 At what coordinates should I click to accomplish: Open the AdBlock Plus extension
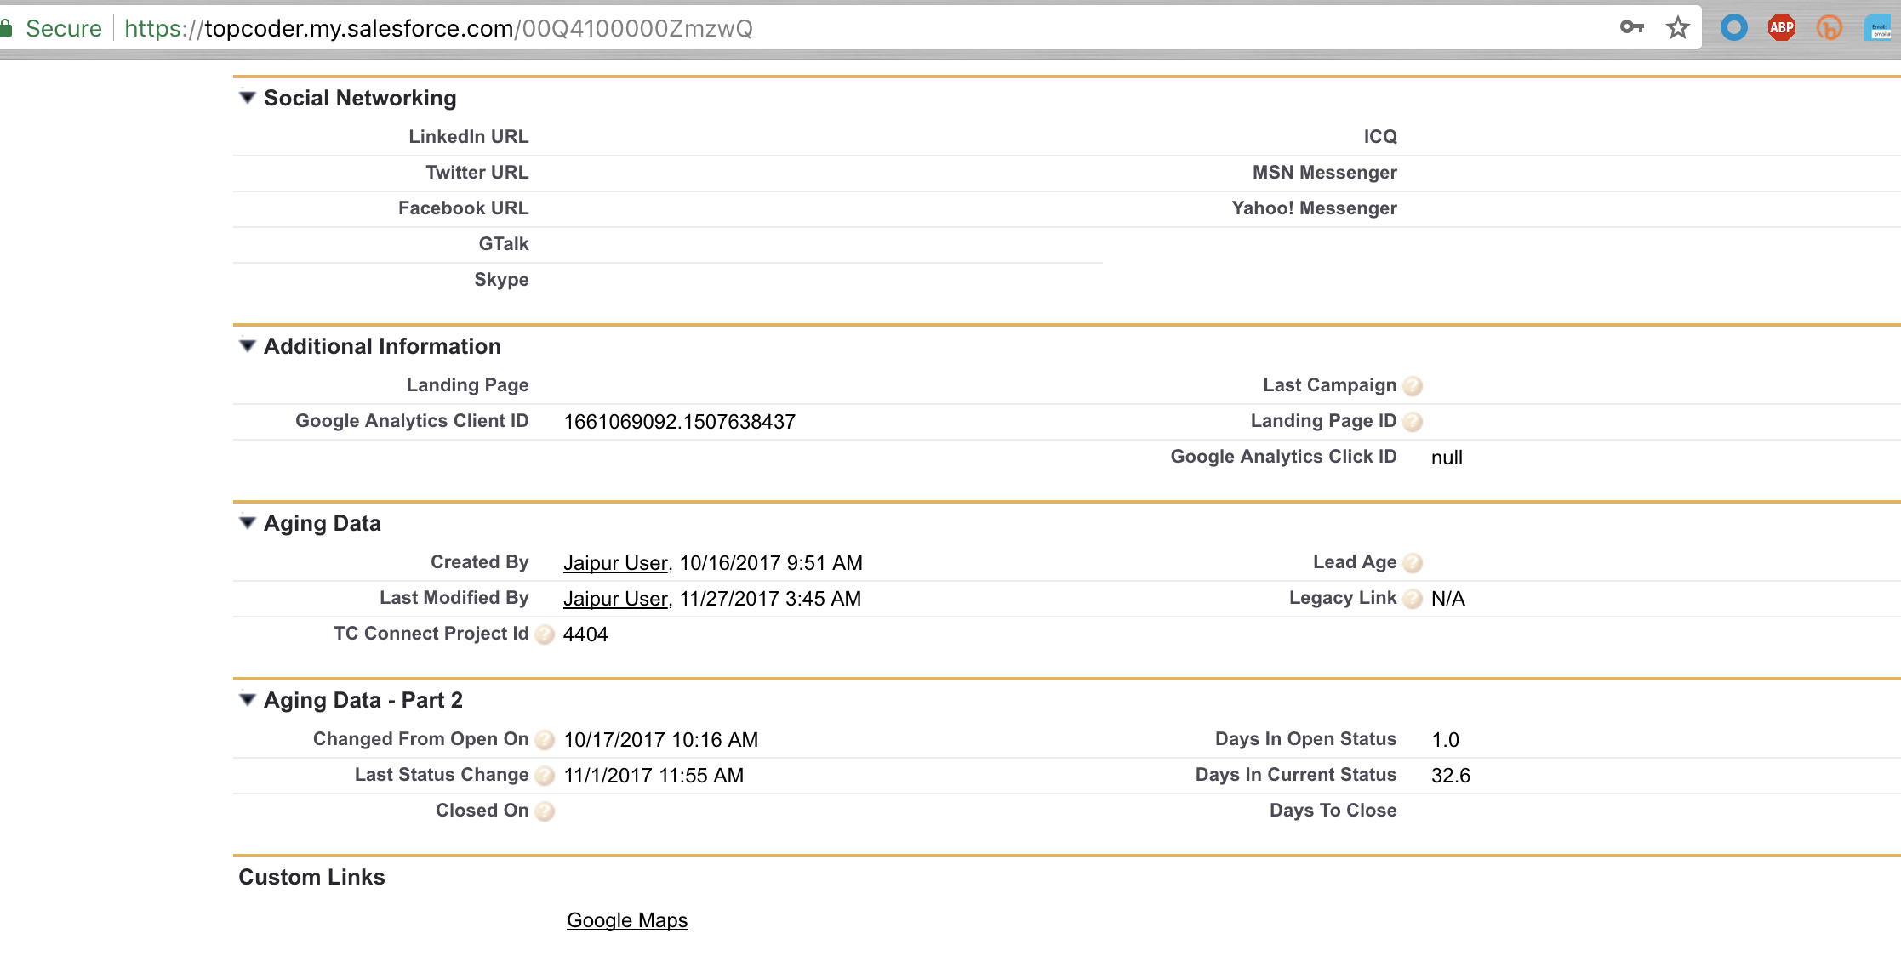[1781, 28]
